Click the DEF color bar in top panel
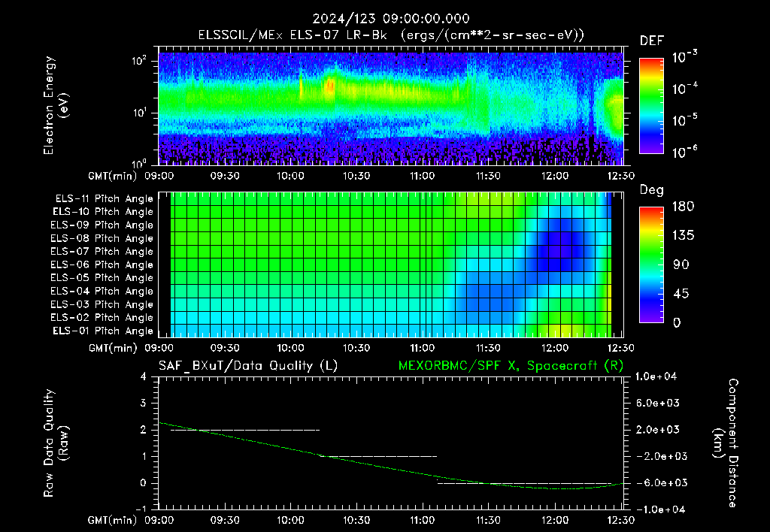This screenshot has height=532, width=770. pyautogui.click(x=651, y=105)
